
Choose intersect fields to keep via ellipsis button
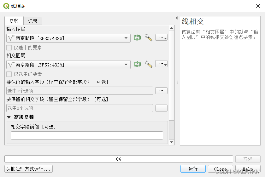pyautogui.click(x=161, y=108)
